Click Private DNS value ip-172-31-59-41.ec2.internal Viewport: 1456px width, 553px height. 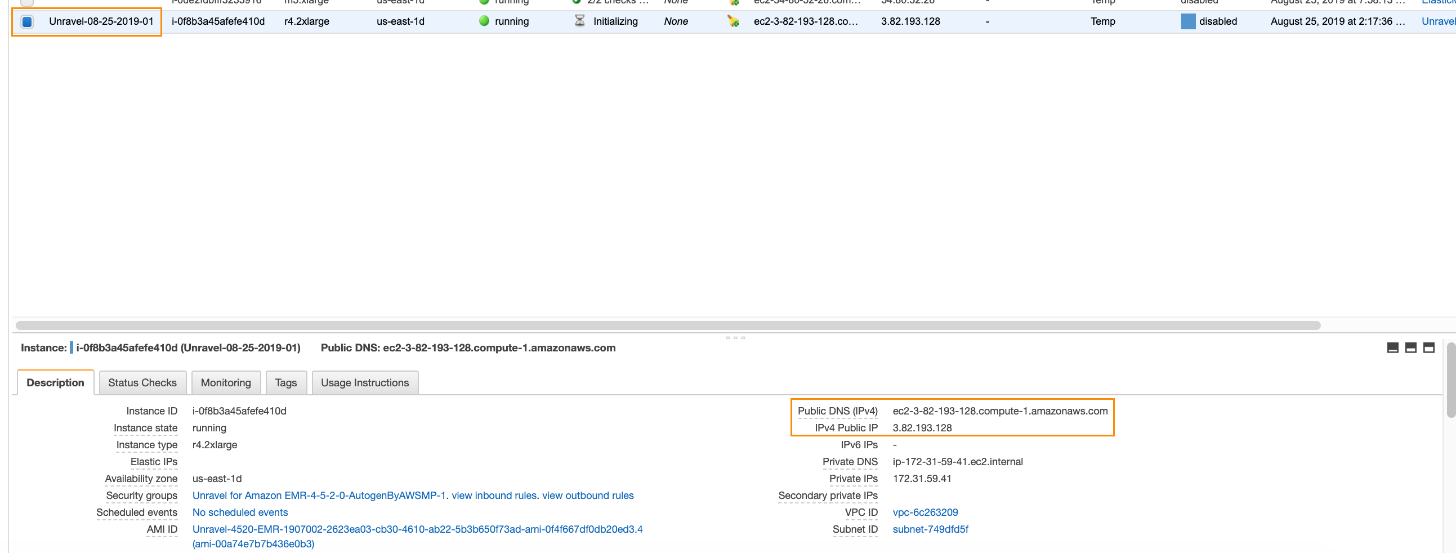coord(958,462)
